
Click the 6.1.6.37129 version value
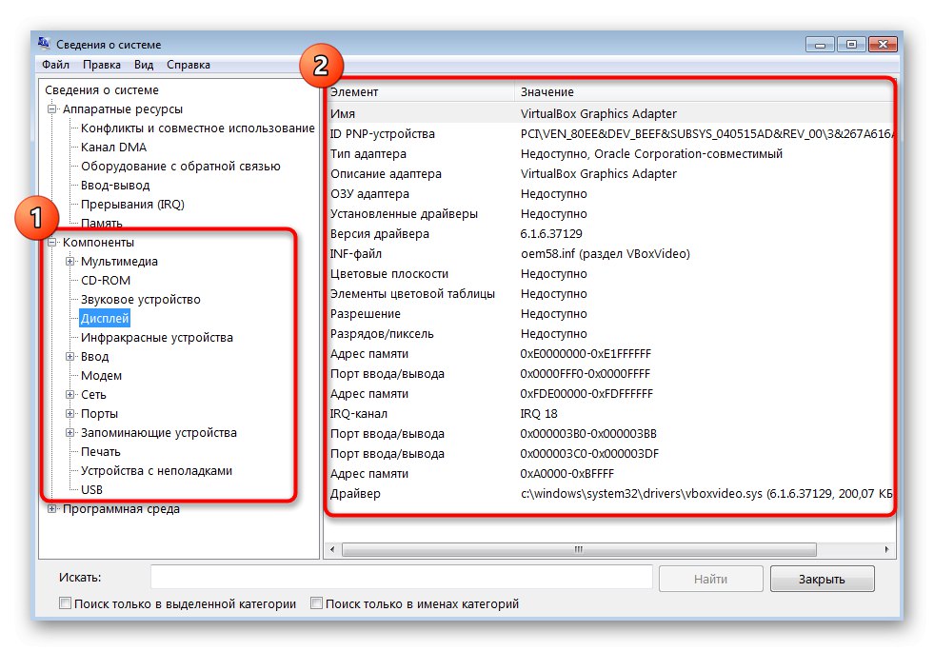coord(551,233)
